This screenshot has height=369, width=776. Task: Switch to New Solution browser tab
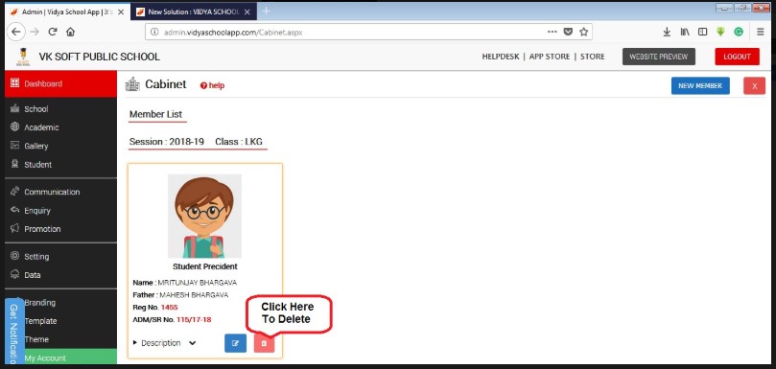coord(194,12)
